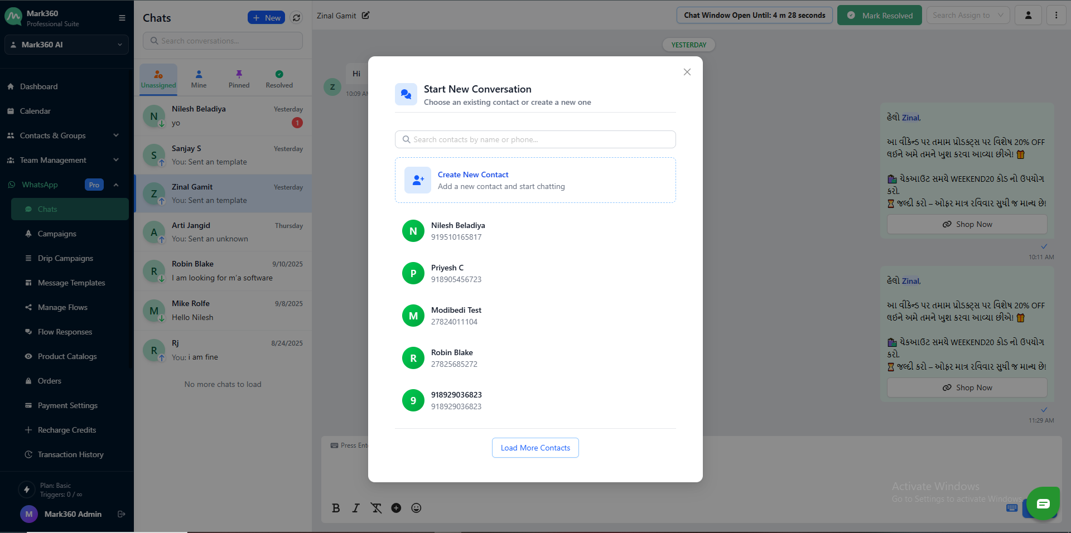Screen dimensions: 1071x533
Task: Click the logout icon beside Mark360 Admin
Action: 122,514
